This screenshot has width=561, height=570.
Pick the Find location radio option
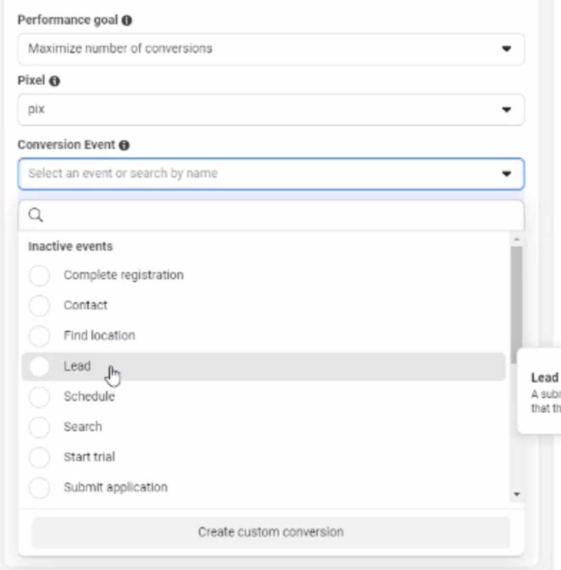pos(39,335)
